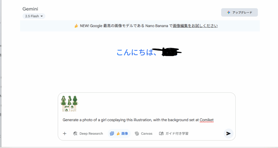The width and height of the screenshot is (278, 148).
Task: Open the 画像編集をお試しください link
Action: 195,26
